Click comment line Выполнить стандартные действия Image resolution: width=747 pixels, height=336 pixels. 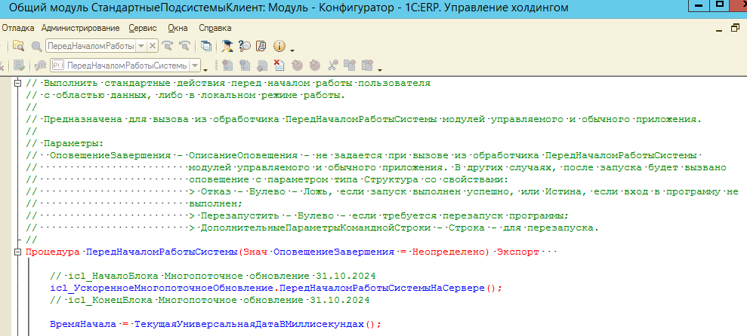click(228, 83)
